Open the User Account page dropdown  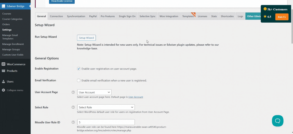94,92
